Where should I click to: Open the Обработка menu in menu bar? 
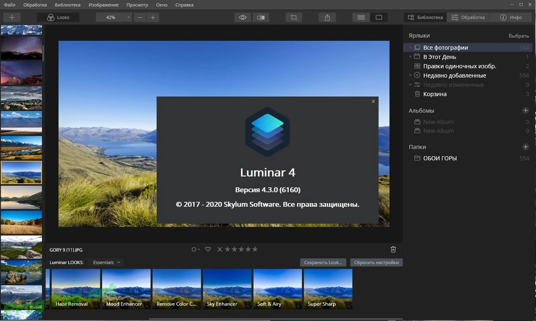(35, 5)
